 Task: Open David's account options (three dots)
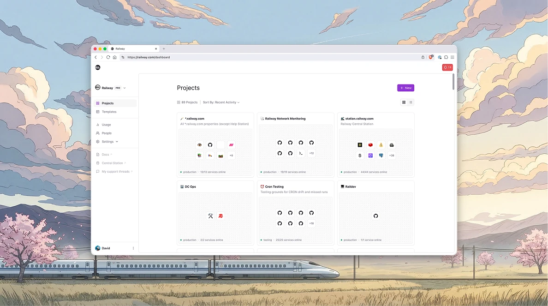(x=133, y=248)
